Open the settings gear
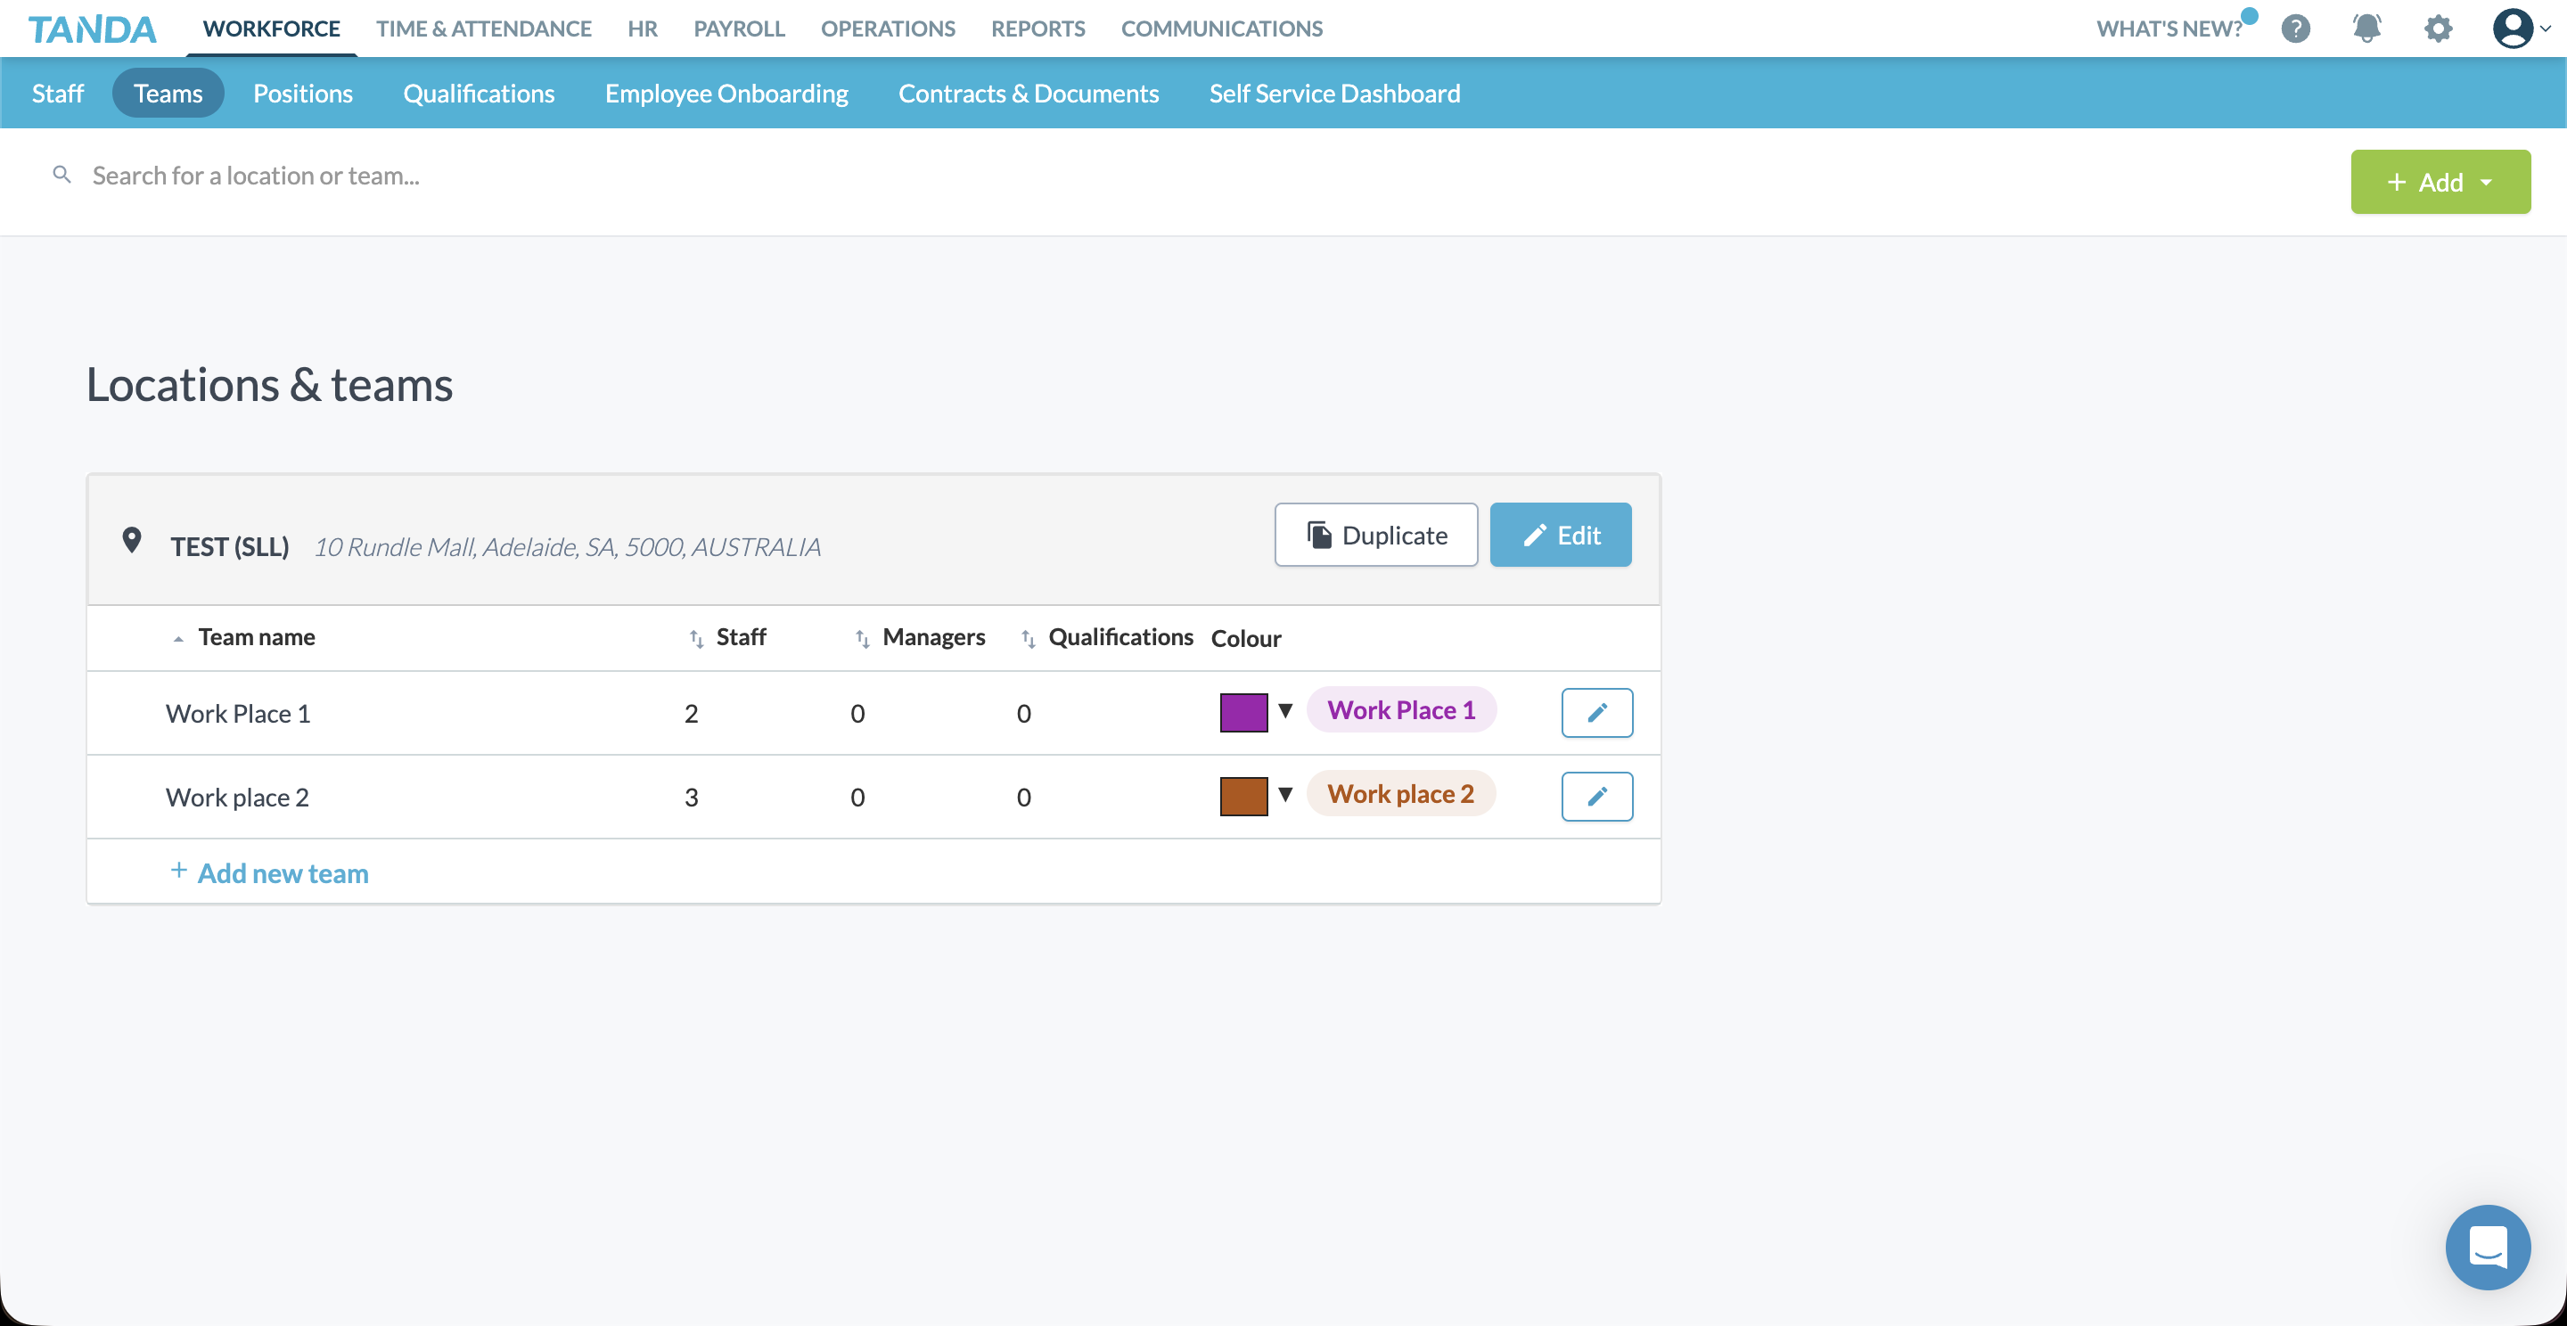Image resolution: width=2567 pixels, height=1326 pixels. click(x=2438, y=29)
